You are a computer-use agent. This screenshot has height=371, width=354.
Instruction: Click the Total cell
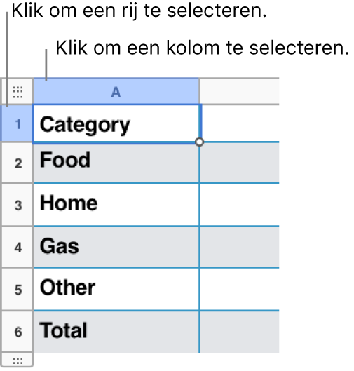coord(116,332)
